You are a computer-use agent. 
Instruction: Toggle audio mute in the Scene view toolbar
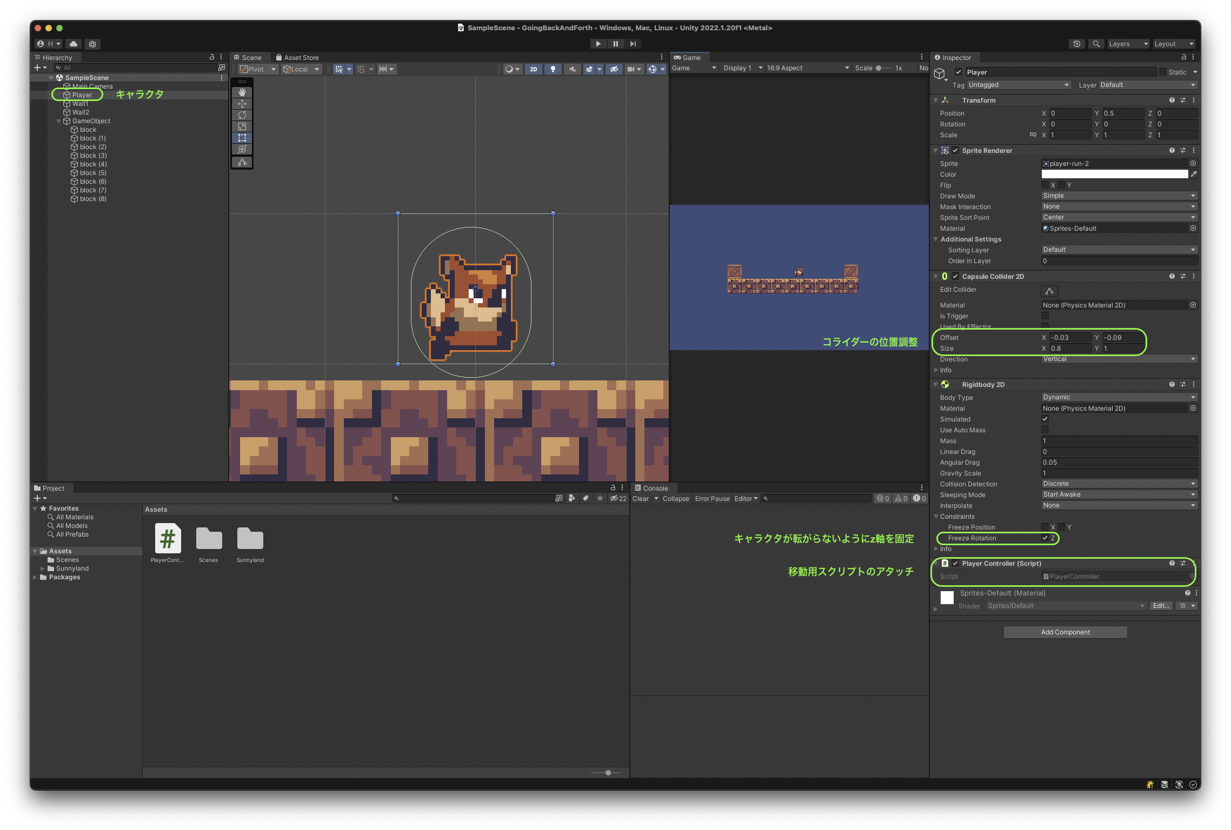tap(572, 69)
